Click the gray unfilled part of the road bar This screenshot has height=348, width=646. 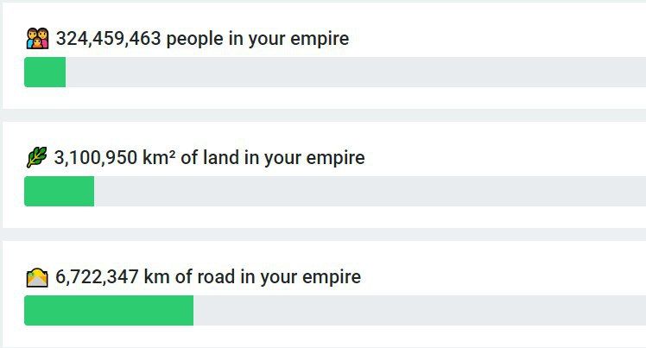(420, 310)
